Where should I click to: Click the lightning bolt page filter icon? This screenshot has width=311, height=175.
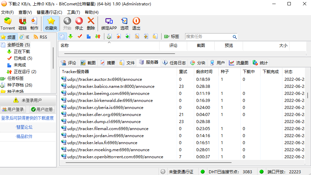(x=146, y=36)
